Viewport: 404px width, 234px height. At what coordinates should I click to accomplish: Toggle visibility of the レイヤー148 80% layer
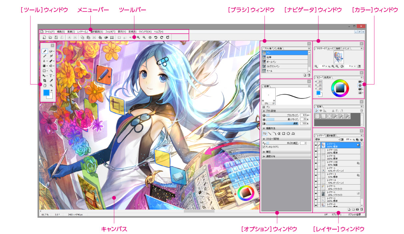click(316, 163)
